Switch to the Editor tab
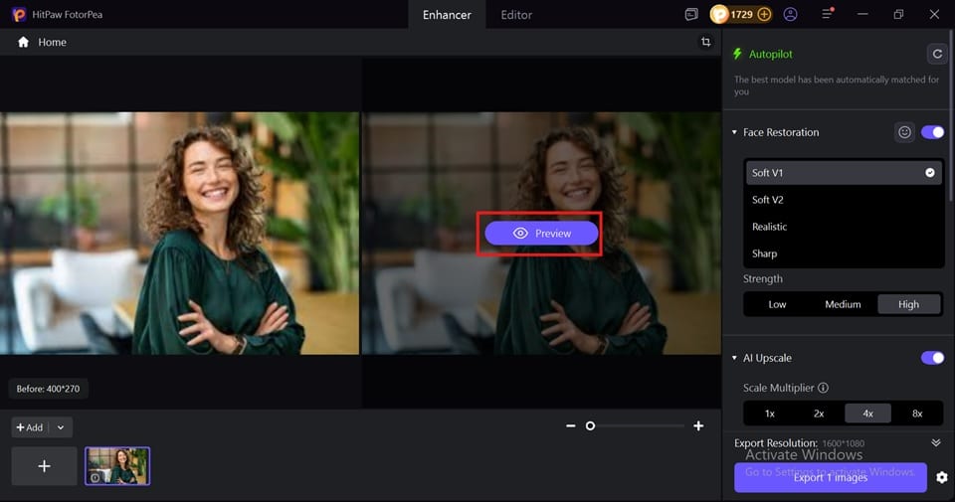The height and width of the screenshot is (502, 955). 516,15
